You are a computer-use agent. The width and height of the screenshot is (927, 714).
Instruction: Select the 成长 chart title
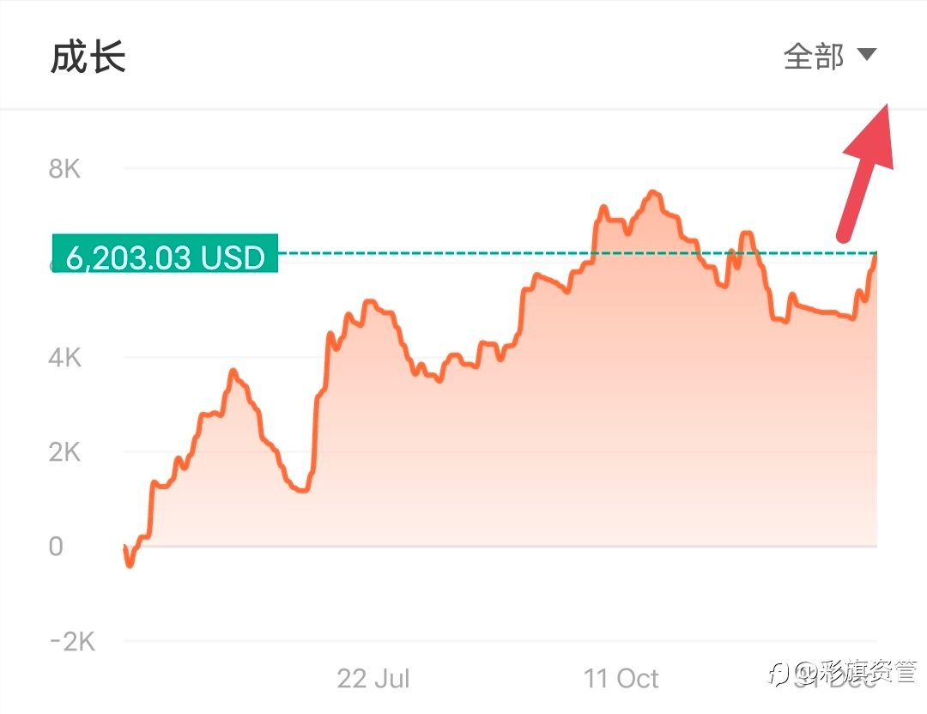pos(88,57)
